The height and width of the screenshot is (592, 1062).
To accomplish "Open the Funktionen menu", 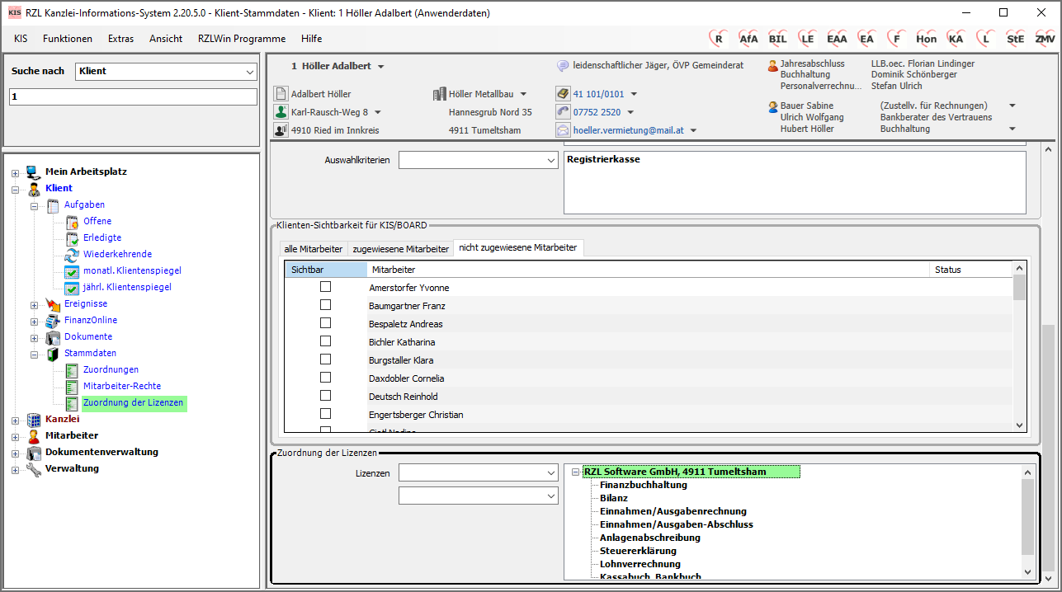I will (x=68, y=39).
